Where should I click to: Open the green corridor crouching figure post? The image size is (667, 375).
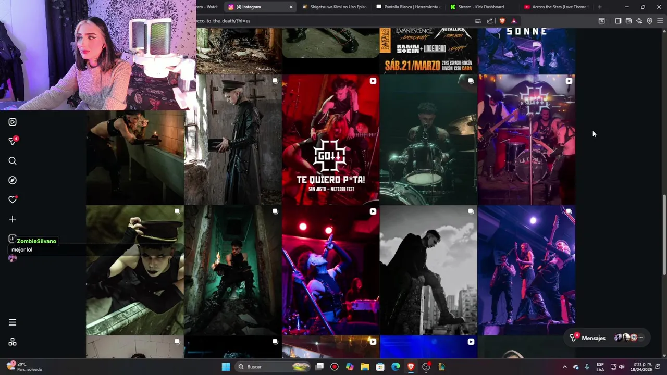pyautogui.click(x=232, y=270)
